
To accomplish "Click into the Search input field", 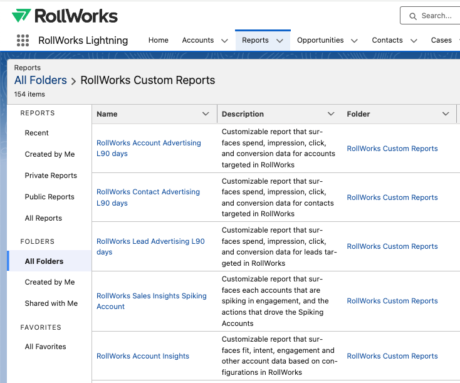I will click(x=439, y=16).
